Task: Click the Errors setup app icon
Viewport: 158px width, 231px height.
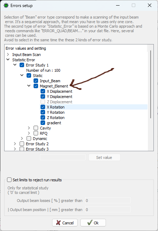Action: coord(6,6)
